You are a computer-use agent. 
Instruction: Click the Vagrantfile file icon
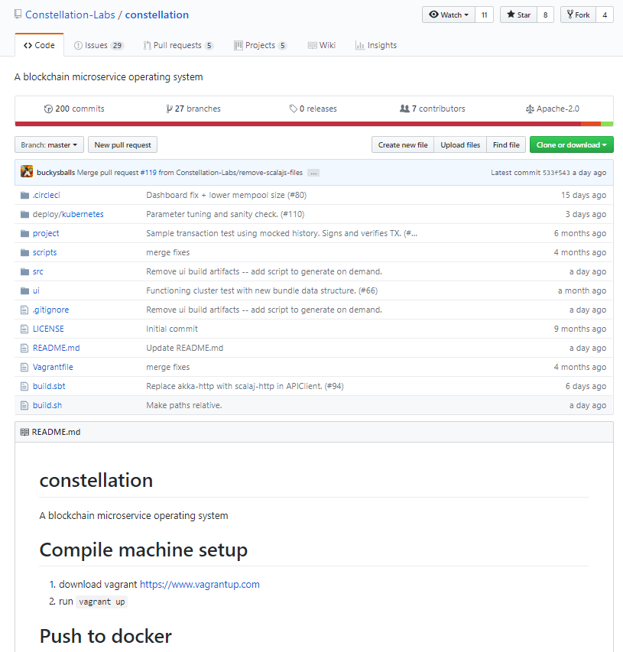(x=24, y=367)
